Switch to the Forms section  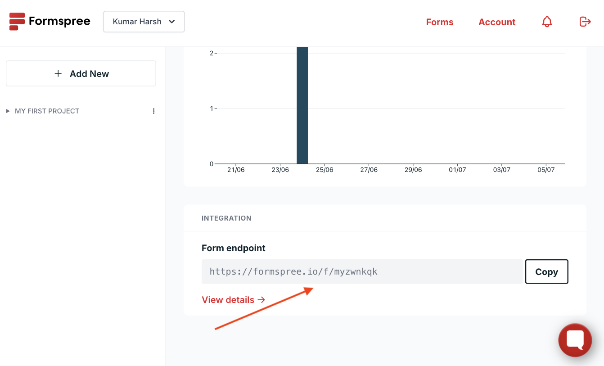click(439, 22)
